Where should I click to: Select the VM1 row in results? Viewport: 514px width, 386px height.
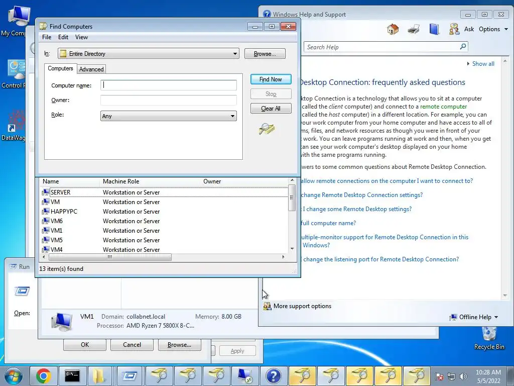[x=164, y=230]
